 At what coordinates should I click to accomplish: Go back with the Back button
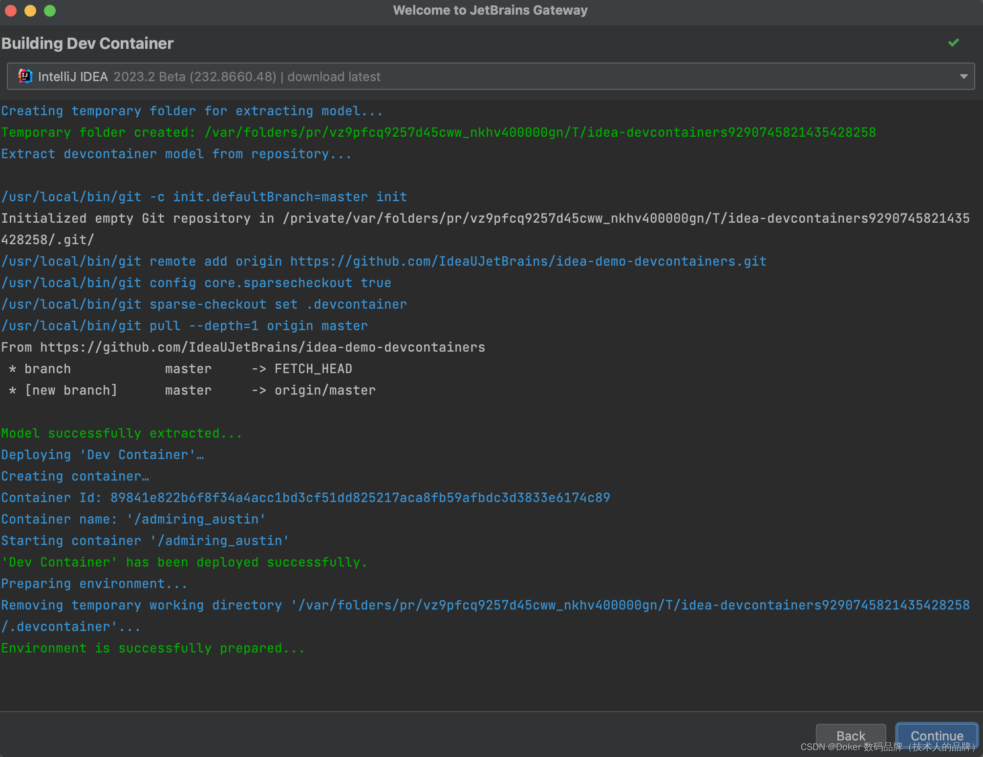click(851, 735)
